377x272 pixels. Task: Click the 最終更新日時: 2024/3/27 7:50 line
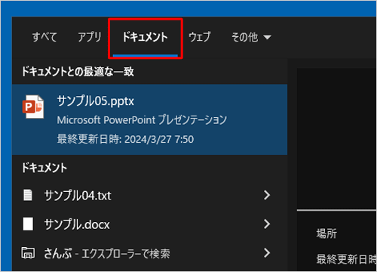(125, 139)
